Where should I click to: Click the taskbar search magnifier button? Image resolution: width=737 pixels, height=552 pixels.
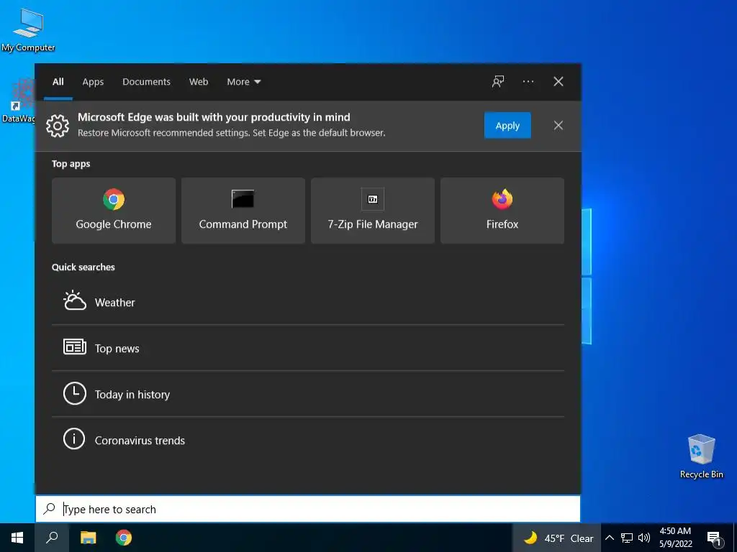(52, 538)
